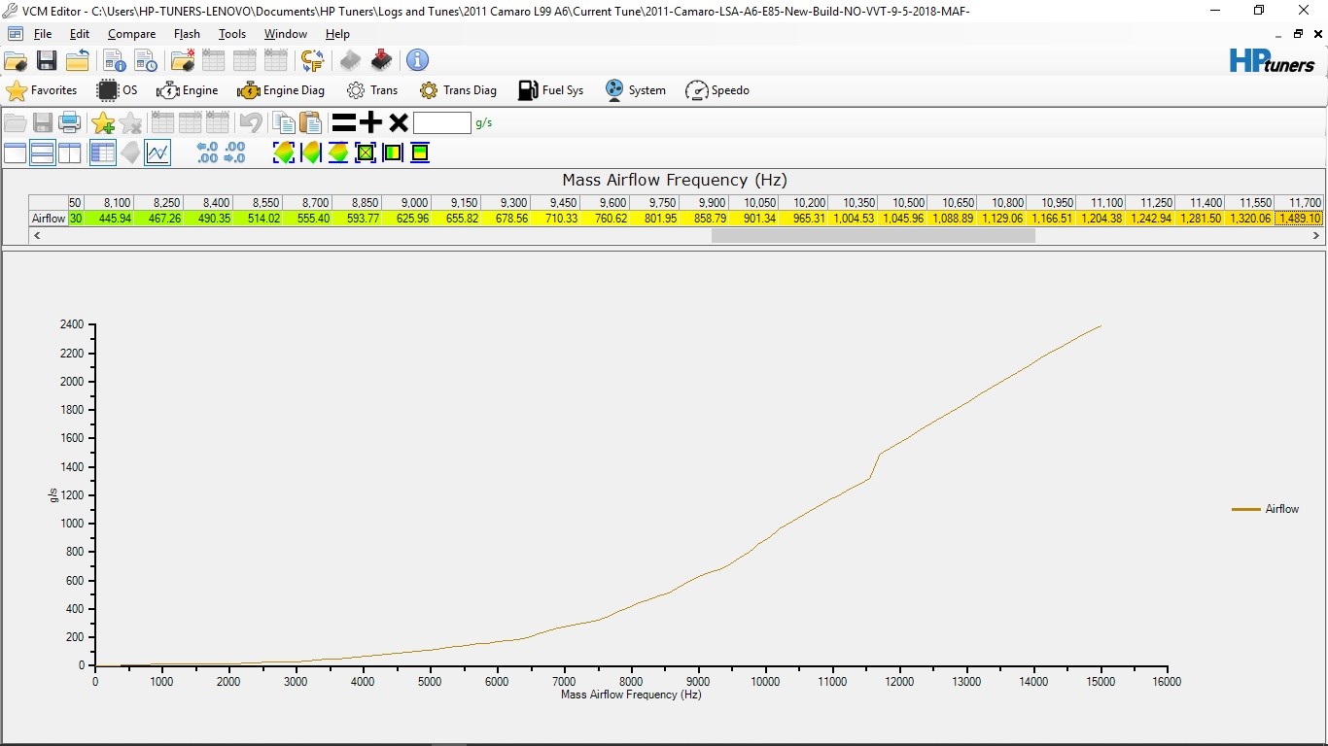The height and width of the screenshot is (746, 1328).
Task: Click the add-to-favorites star with plus icon
Action: [102, 122]
